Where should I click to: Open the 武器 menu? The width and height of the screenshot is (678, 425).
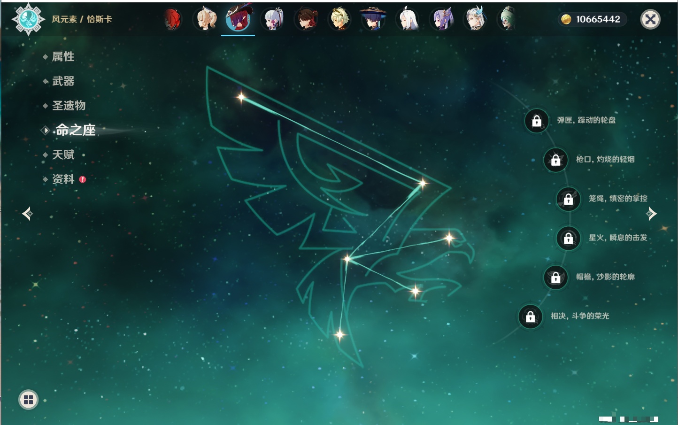(63, 81)
